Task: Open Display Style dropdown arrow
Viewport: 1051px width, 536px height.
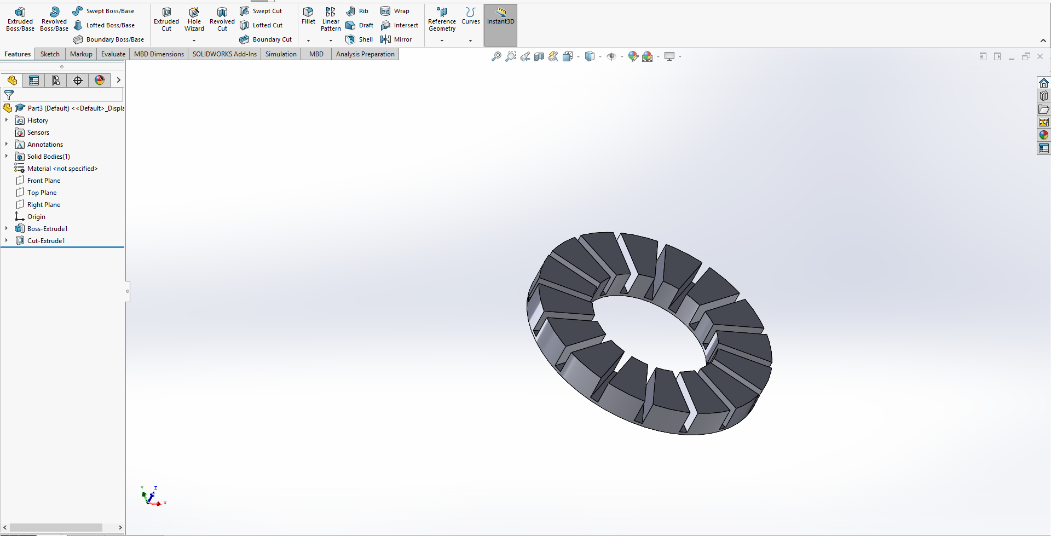Action: tap(600, 57)
